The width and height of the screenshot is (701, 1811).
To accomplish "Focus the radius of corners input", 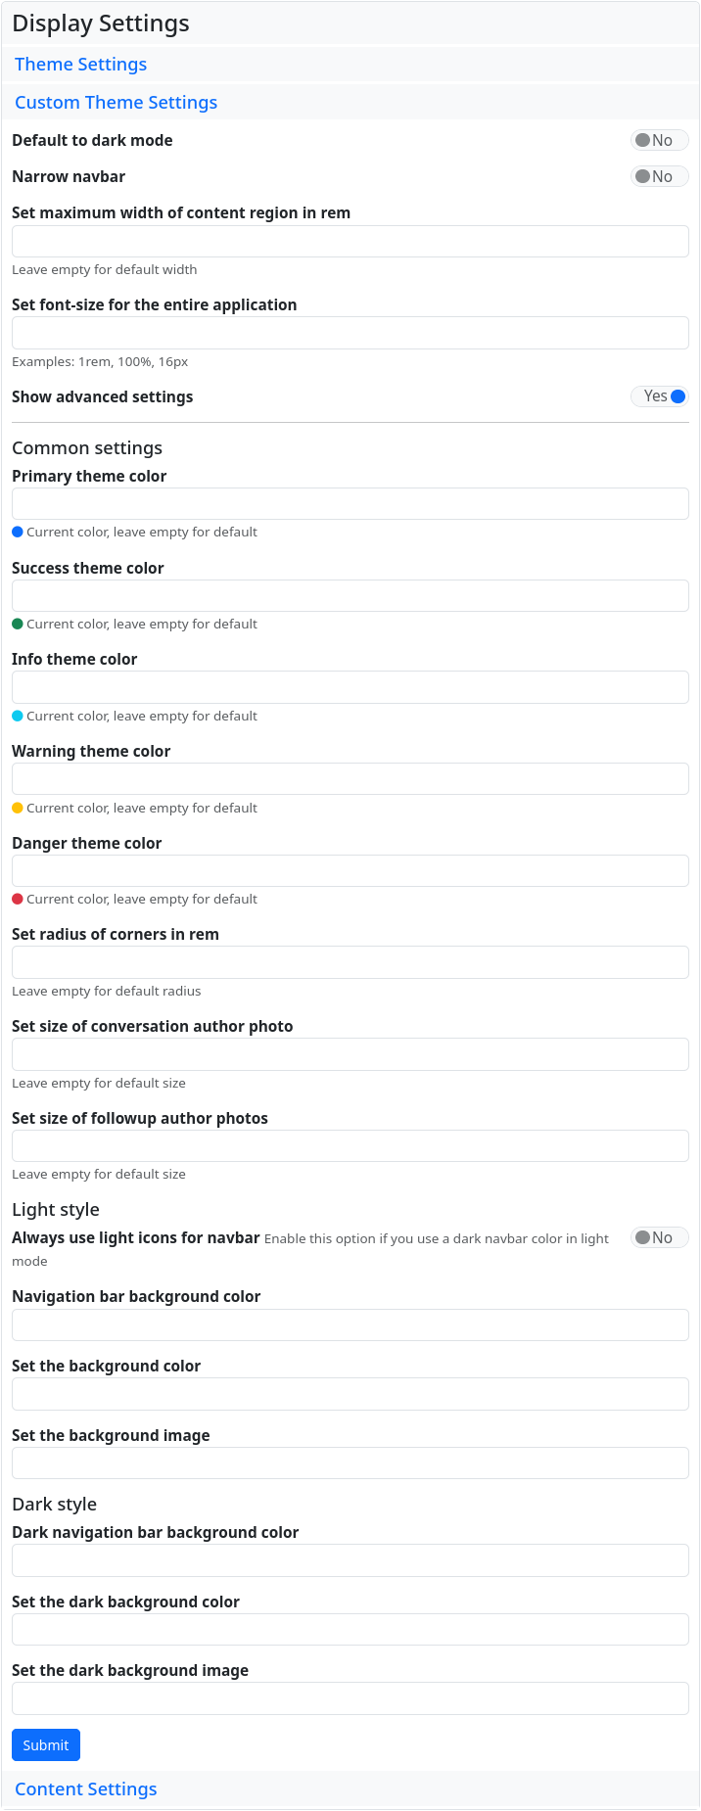I will (x=350, y=962).
